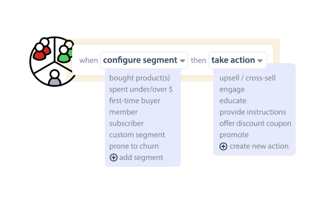Click the plus icon beside add segment
Screen dimensions: 325x203
(x=113, y=158)
